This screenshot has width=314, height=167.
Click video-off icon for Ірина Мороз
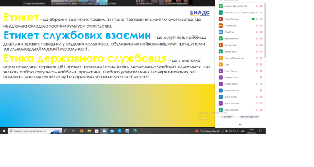tap(261, 97)
